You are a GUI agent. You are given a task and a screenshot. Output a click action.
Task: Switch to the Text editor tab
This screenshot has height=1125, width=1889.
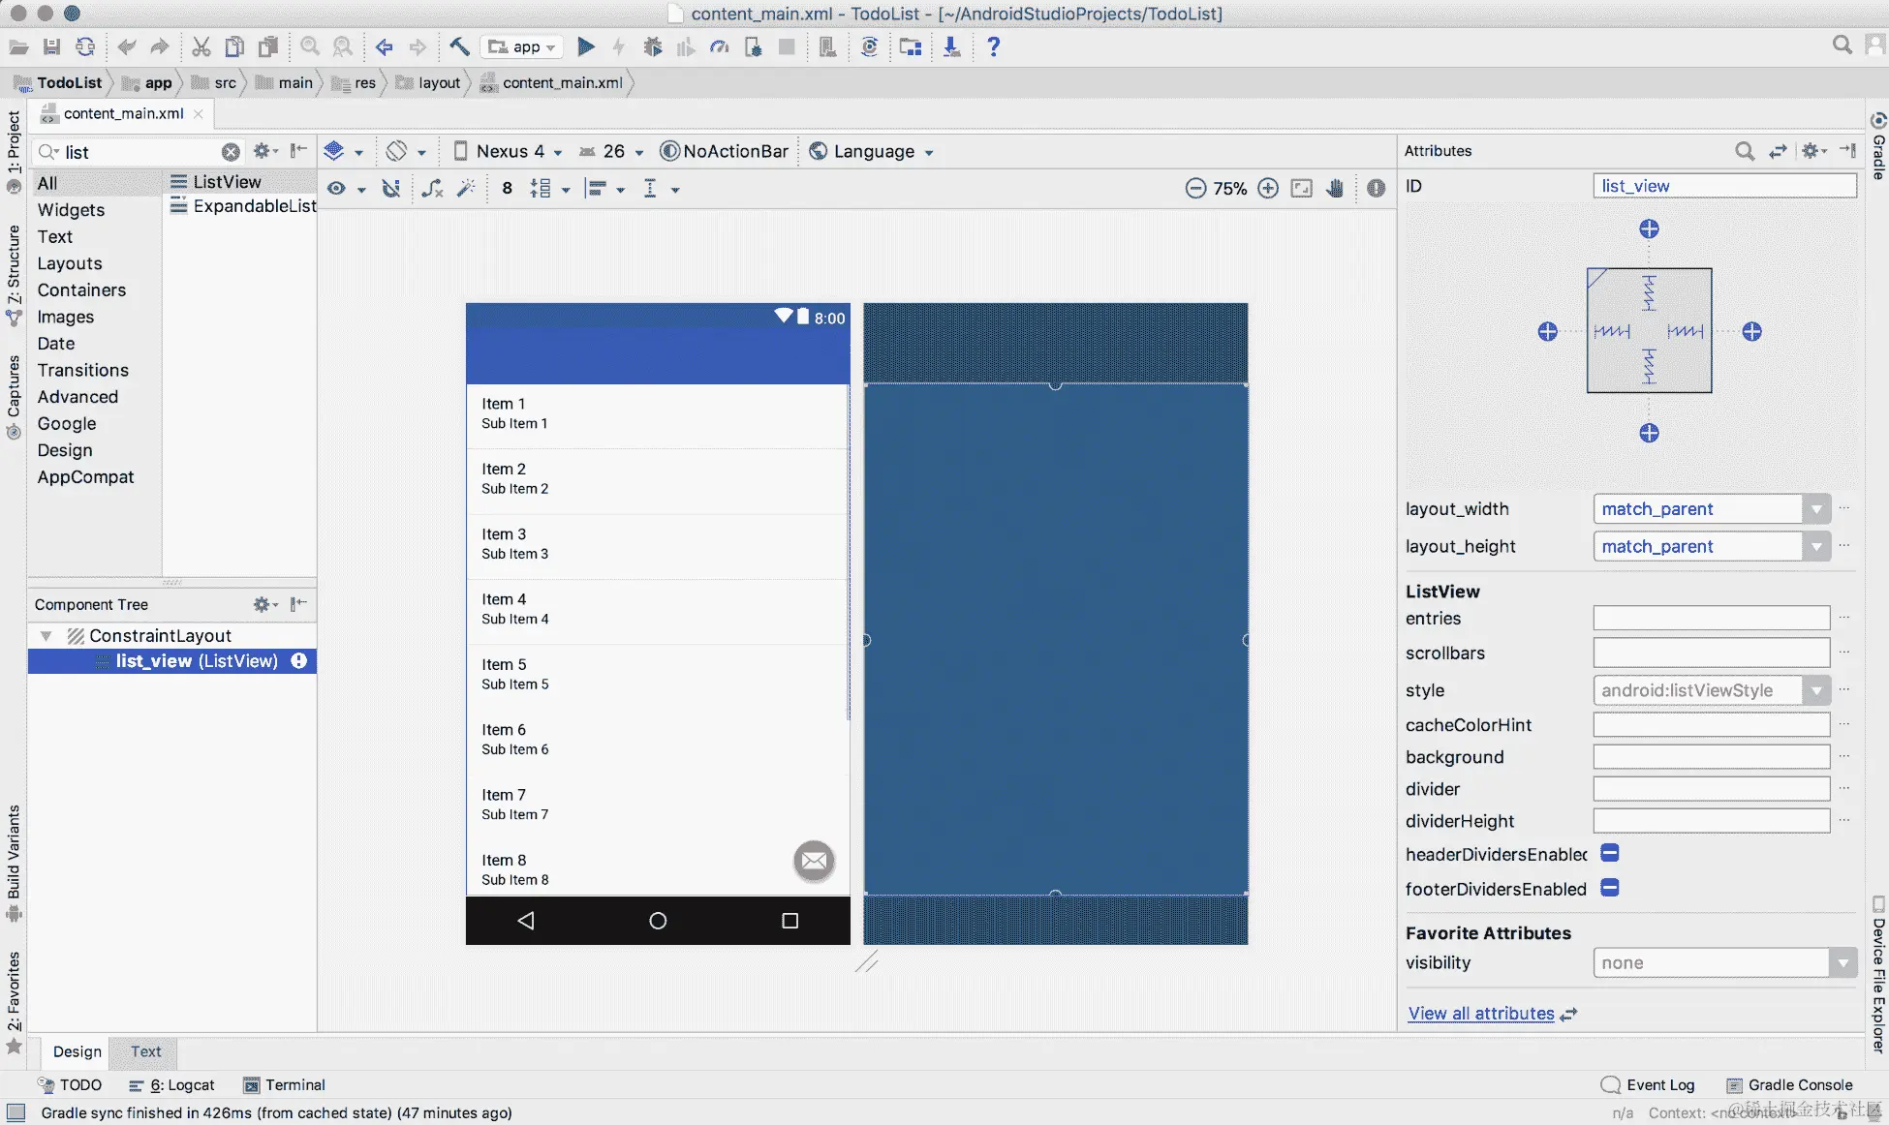[146, 1051]
